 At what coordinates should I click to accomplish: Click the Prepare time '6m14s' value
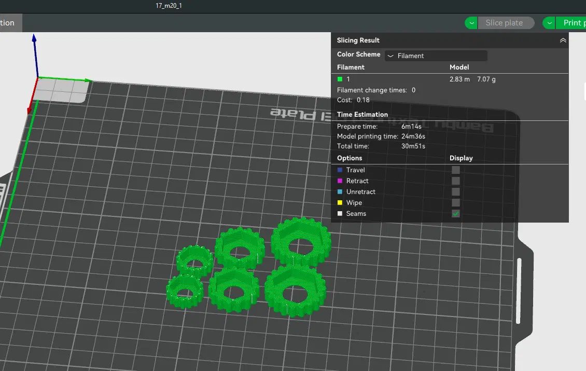[411, 127]
